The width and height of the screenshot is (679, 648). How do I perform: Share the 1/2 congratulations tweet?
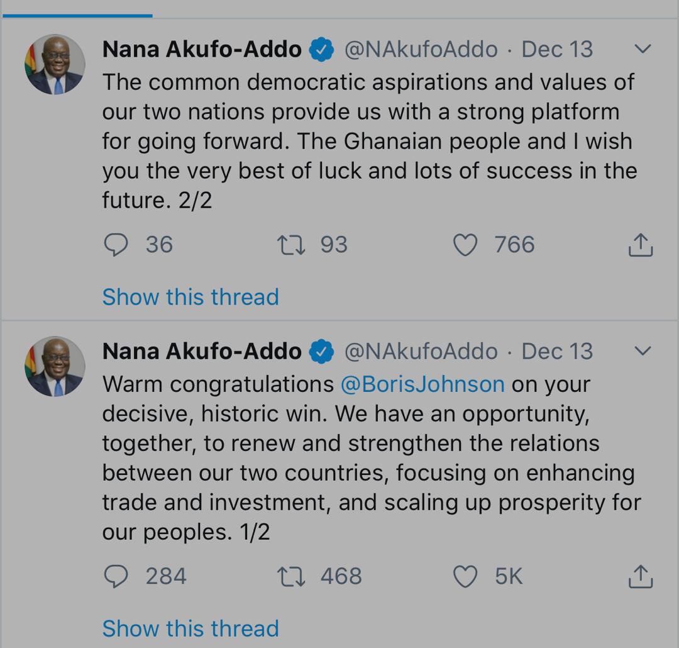641,576
